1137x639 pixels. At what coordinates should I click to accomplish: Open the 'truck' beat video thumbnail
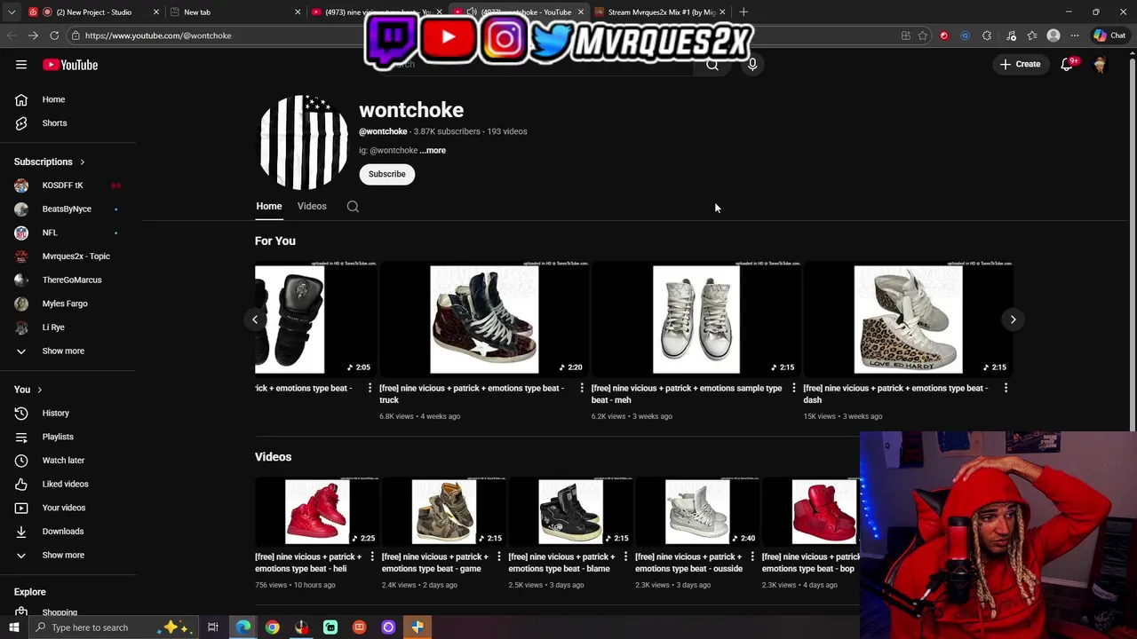483,319
